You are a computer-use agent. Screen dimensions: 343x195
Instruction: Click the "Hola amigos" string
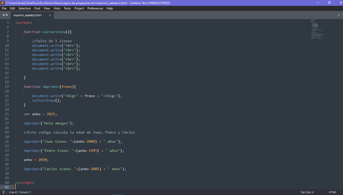56,123
